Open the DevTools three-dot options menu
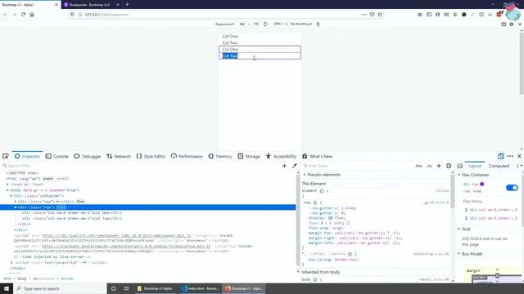The height and width of the screenshot is (294, 524). (510, 156)
